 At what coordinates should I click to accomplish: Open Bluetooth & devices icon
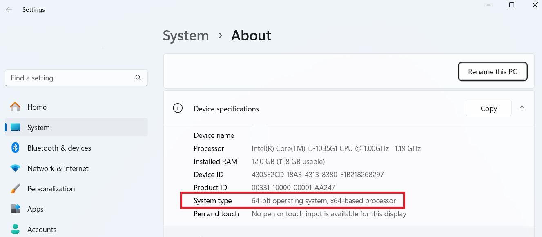[15, 148]
